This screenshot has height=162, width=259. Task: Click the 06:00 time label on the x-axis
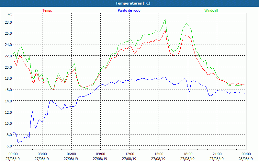click(x=71, y=154)
